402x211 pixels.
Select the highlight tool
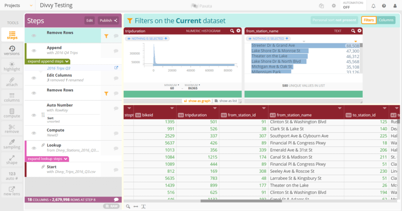coord(12,66)
